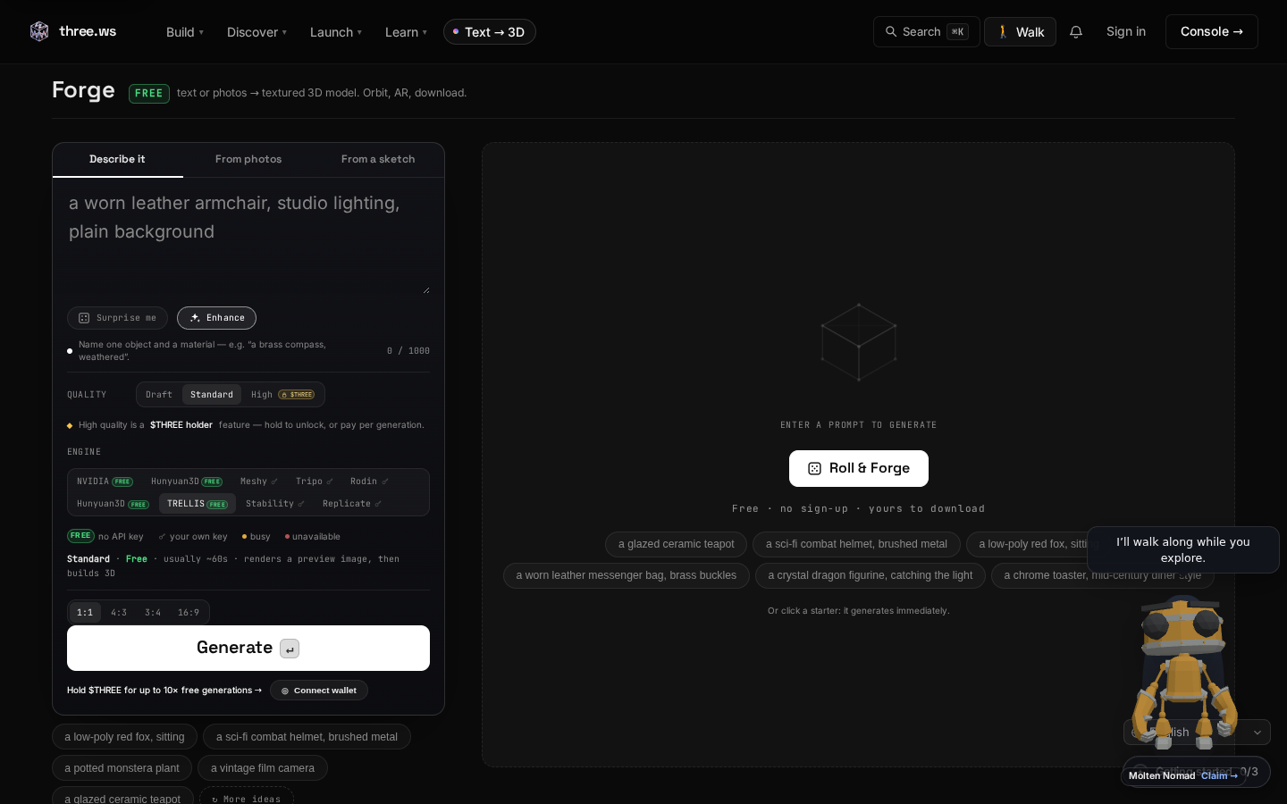Choose the Rodin engine

(369, 482)
